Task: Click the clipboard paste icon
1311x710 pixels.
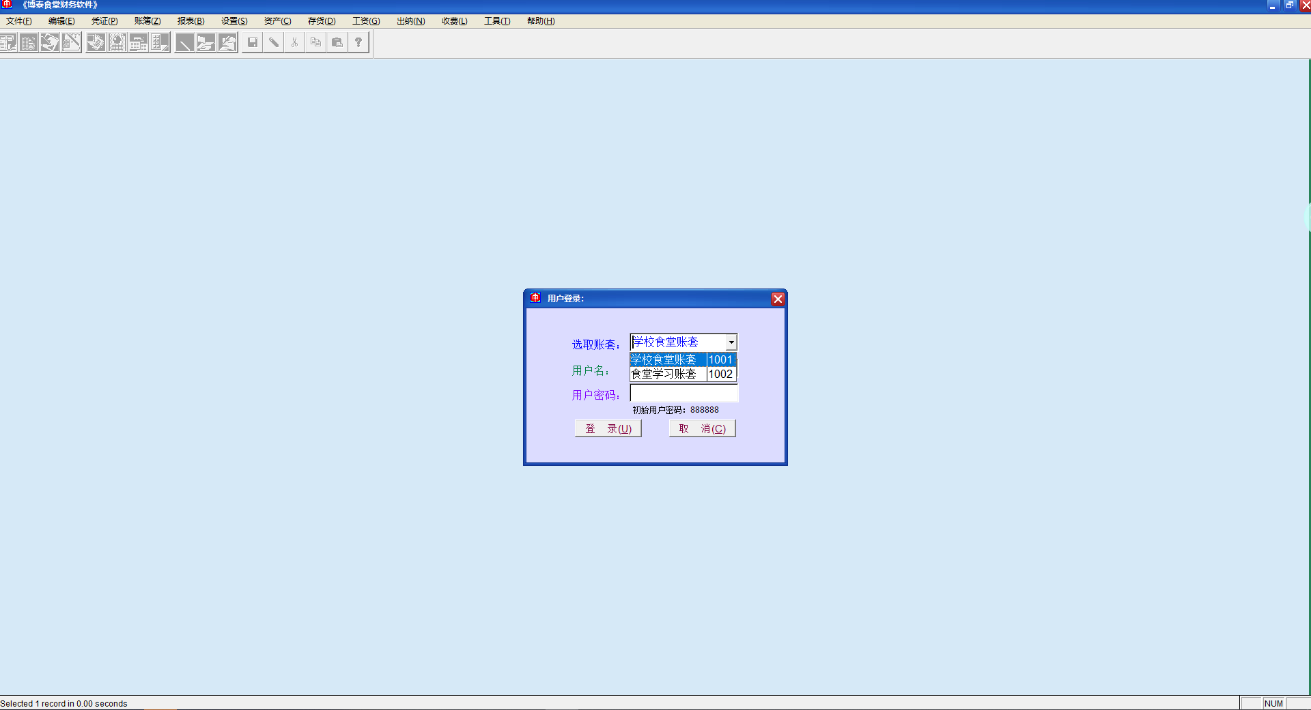Action: (x=337, y=42)
